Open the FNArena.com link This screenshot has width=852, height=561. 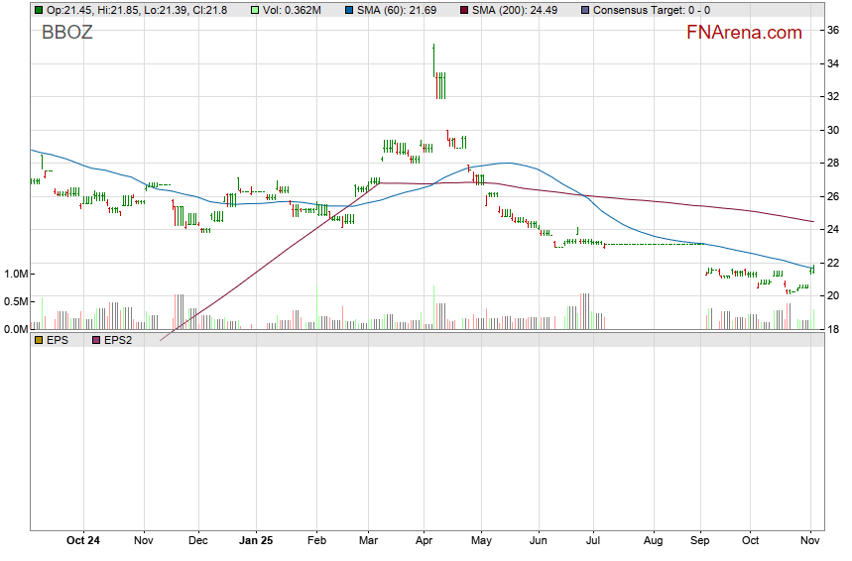[744, 33]
